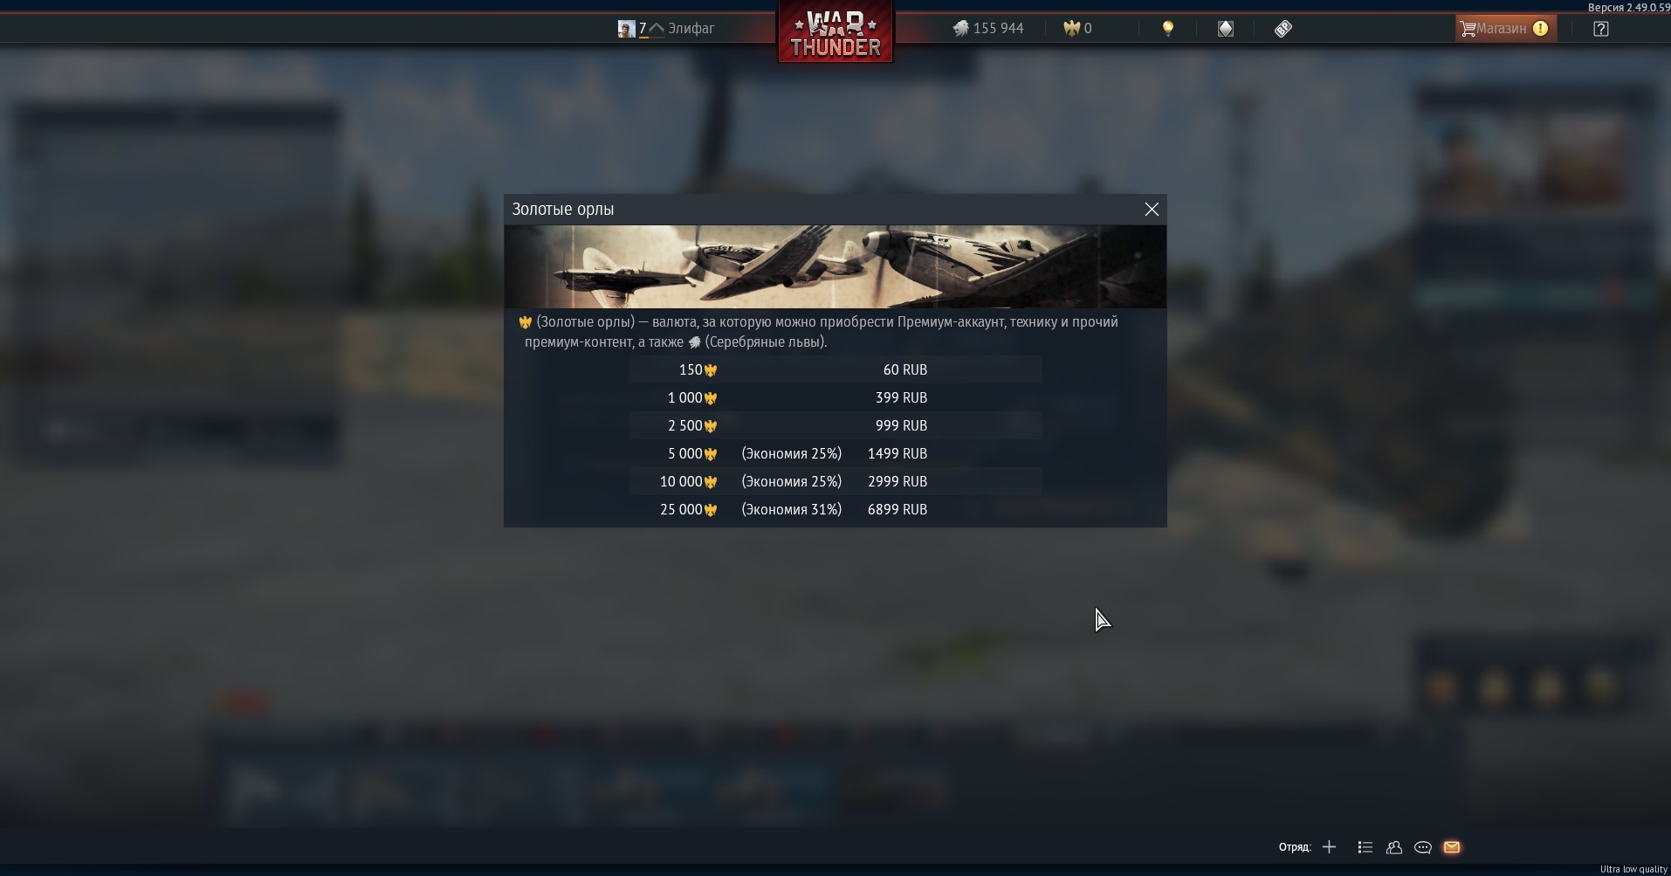Click the War Thunder logo
Image resolution: width=1671 pixels, height=876 pixels.
pos(835,31)
